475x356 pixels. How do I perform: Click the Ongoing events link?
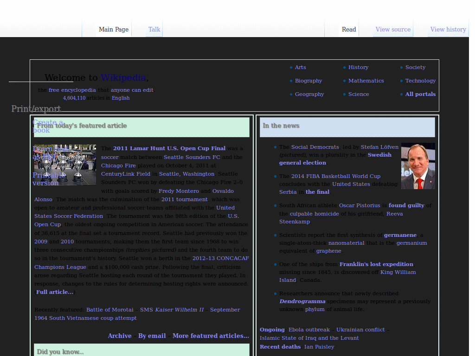[x=272, y=330]
